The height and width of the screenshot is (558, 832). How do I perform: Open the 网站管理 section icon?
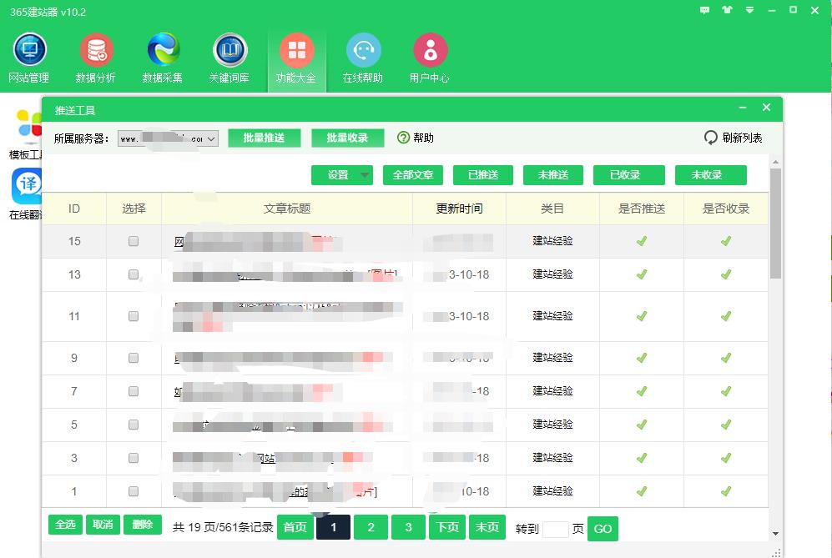pyautogui.click(x=30, y=50)
